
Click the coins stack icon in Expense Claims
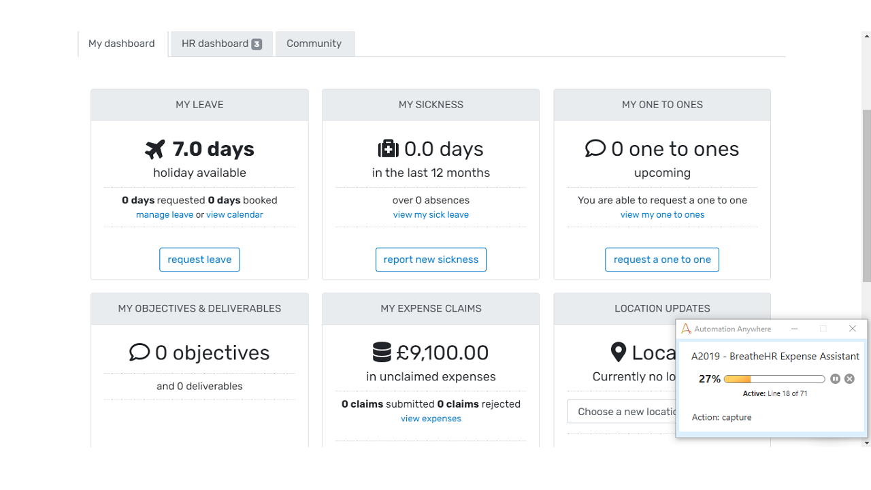382,353
